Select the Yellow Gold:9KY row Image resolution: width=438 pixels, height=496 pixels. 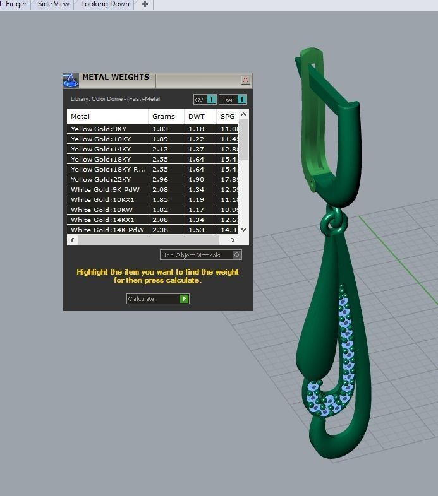[x=153, y=129]
